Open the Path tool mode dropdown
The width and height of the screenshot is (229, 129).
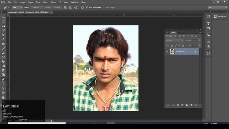(17, 8)
